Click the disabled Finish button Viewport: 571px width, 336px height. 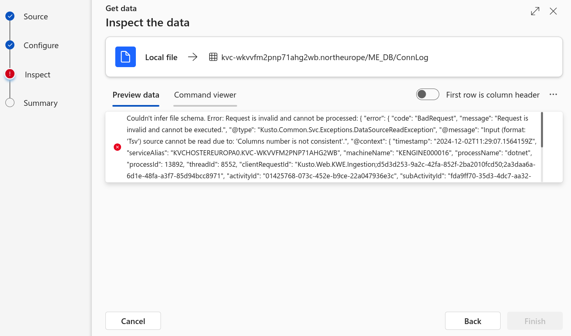pyautogui.click(x=535, y=321)
